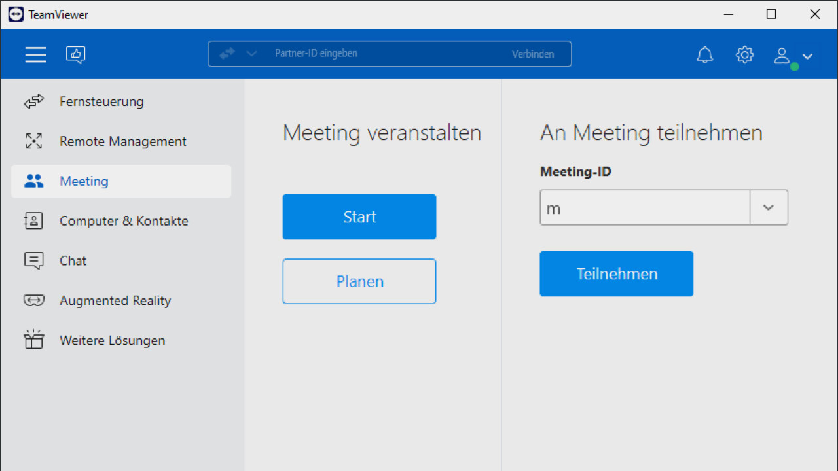Expand the account menu chevron
The image size is (838, 471).
pos(807,56)
